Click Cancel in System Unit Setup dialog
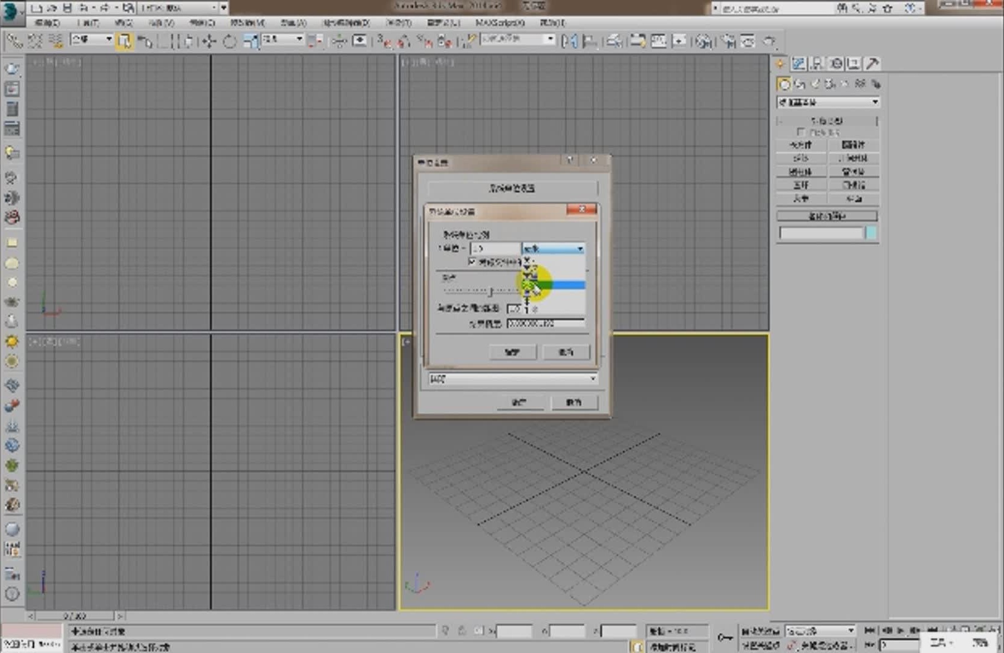 pos(566,352)
